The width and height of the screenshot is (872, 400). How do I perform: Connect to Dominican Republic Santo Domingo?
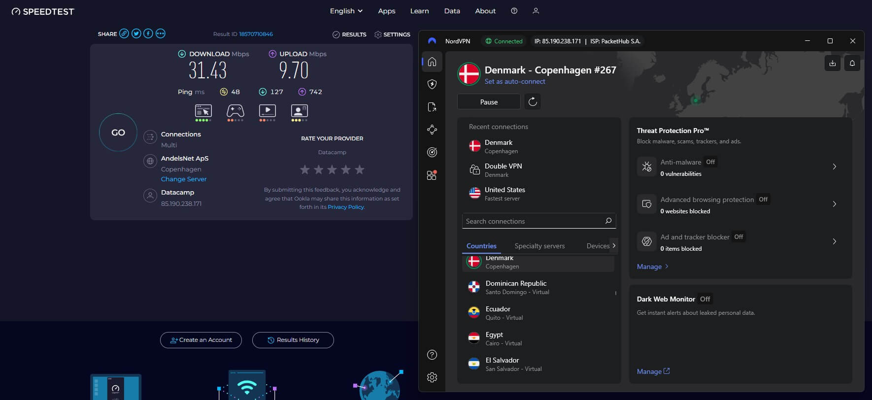pyautogui.click(x=538, y=287)
